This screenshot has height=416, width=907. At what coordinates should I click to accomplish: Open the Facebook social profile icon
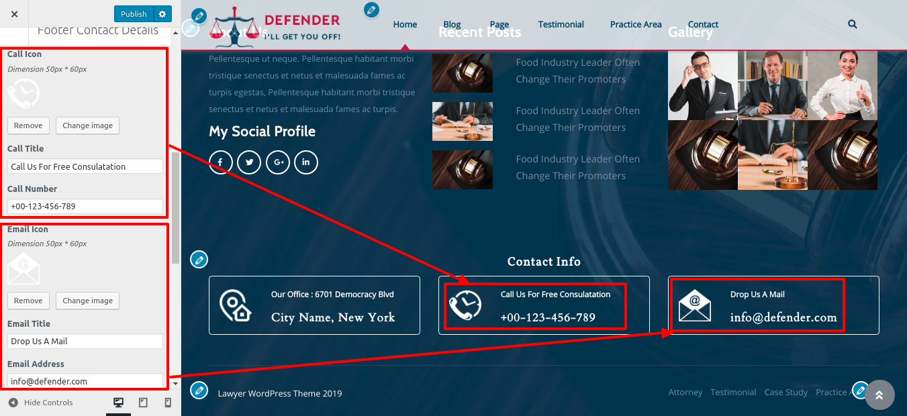[x=221, y=162]
